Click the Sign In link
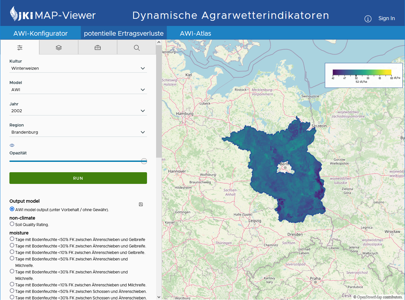405x300 pixels. pos(387,18)
